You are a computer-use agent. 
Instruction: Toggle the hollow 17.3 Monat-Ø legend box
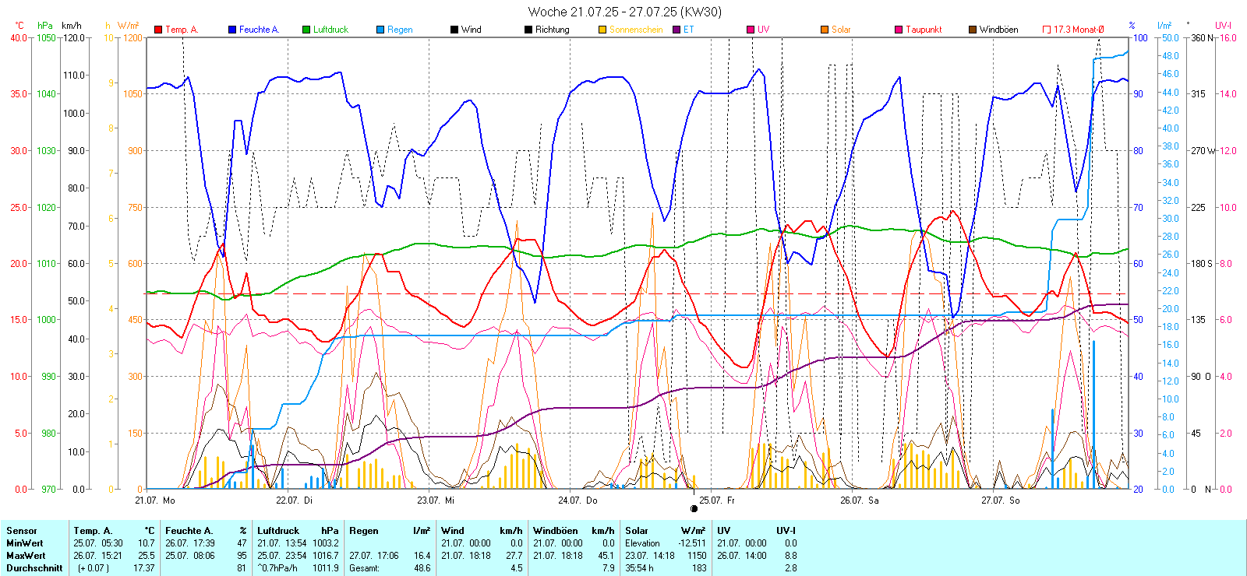point(1047,30)
